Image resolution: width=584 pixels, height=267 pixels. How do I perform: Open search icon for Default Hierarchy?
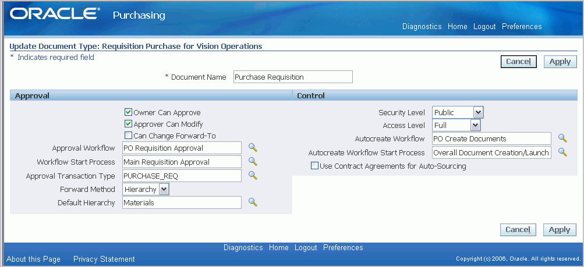[253, 202]
